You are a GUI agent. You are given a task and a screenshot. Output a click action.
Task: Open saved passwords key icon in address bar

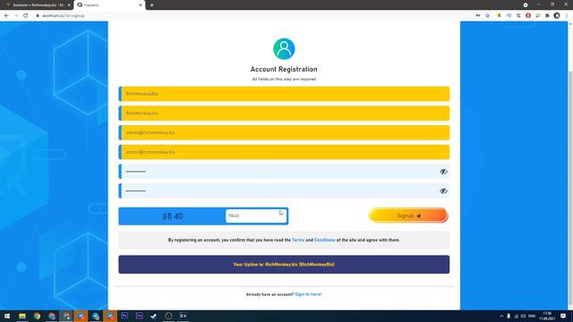[478, 16]
